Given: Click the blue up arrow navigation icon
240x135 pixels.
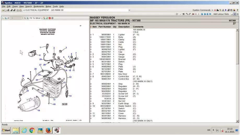Looking at the screenshot, I should click(202, 14).
